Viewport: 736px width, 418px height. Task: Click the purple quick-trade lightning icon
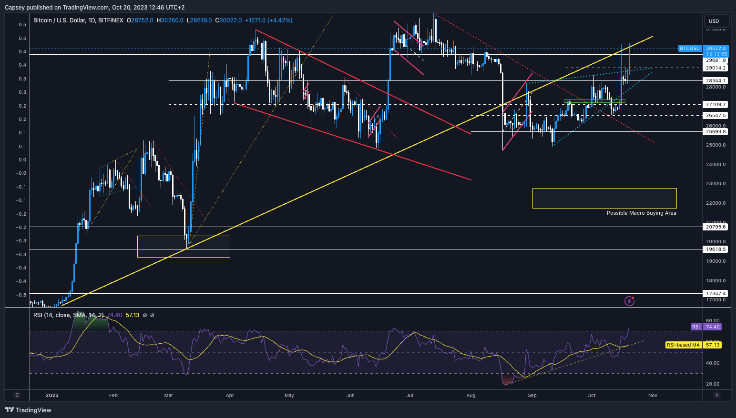pos(629,301)
